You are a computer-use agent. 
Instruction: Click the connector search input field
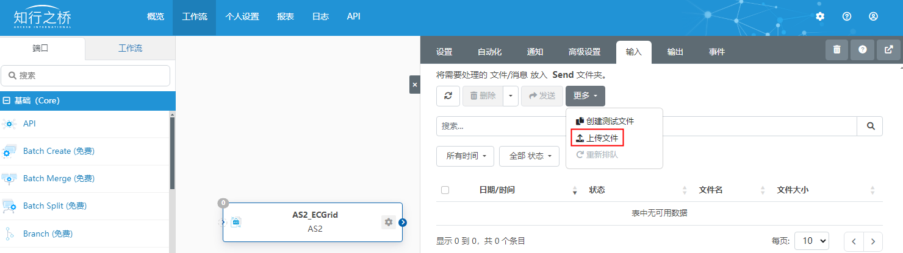[x=85, y=75]
